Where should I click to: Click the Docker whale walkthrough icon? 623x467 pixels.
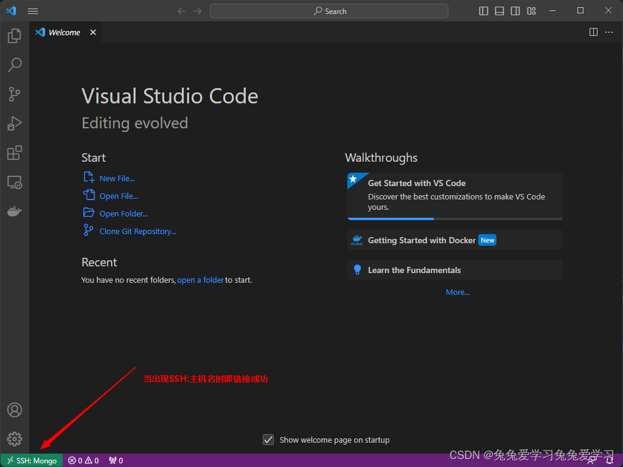(x=357, y=240)
